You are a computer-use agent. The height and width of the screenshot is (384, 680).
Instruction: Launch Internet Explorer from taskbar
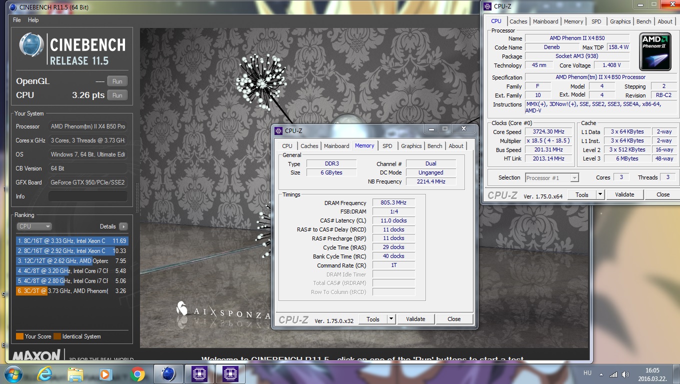pos(44,373)
